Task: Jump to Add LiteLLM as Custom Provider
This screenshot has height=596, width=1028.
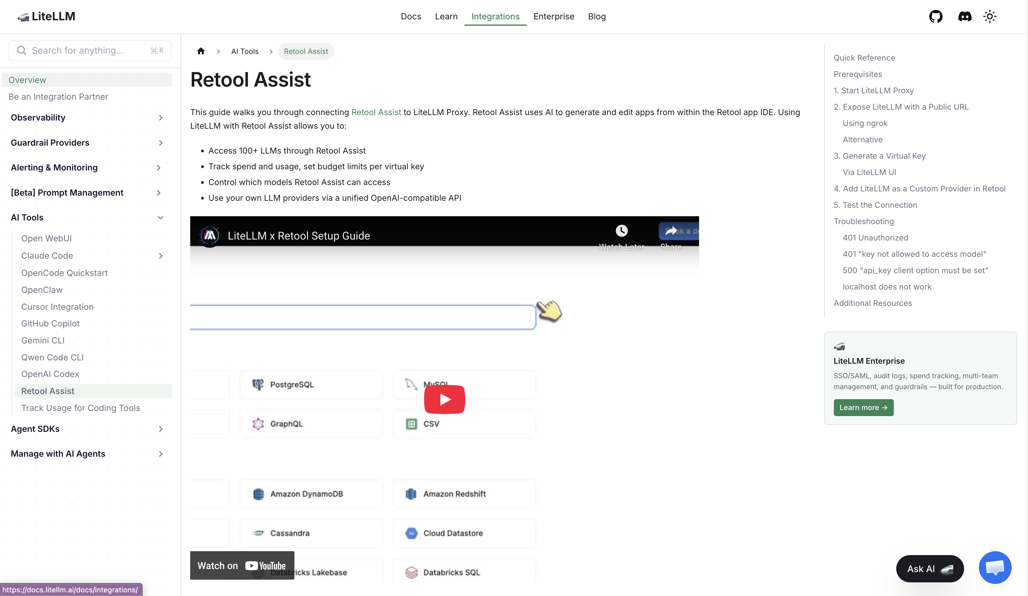Action: (920, 188)
